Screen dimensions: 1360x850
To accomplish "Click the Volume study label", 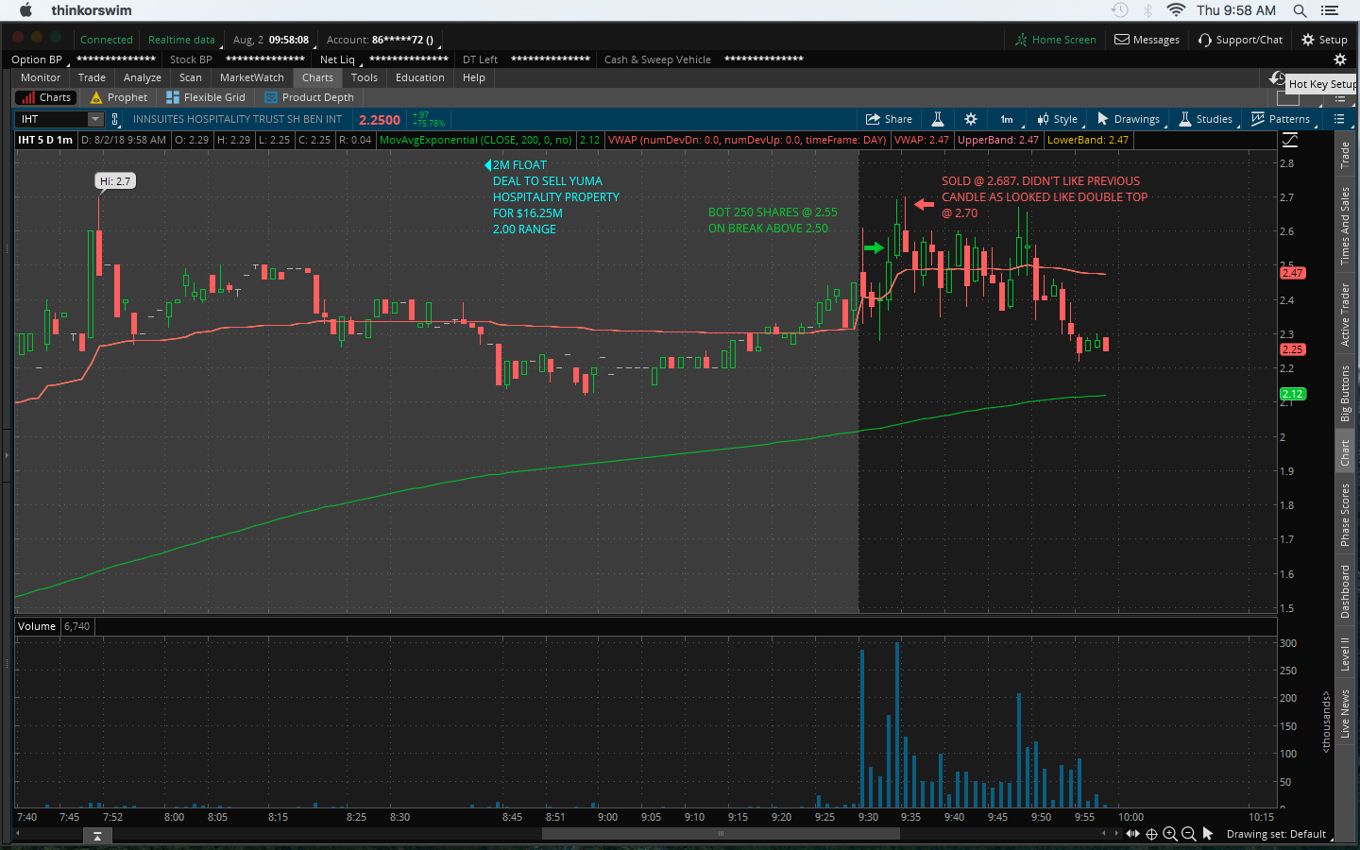I will click(37, 626).
